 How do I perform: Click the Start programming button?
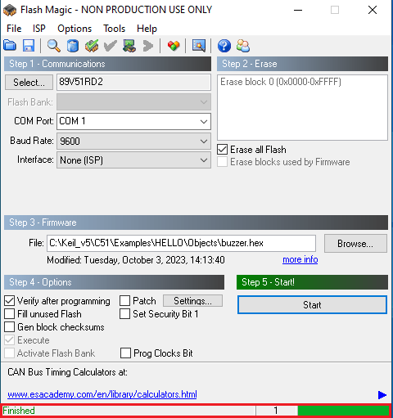[x=312, y=304]
